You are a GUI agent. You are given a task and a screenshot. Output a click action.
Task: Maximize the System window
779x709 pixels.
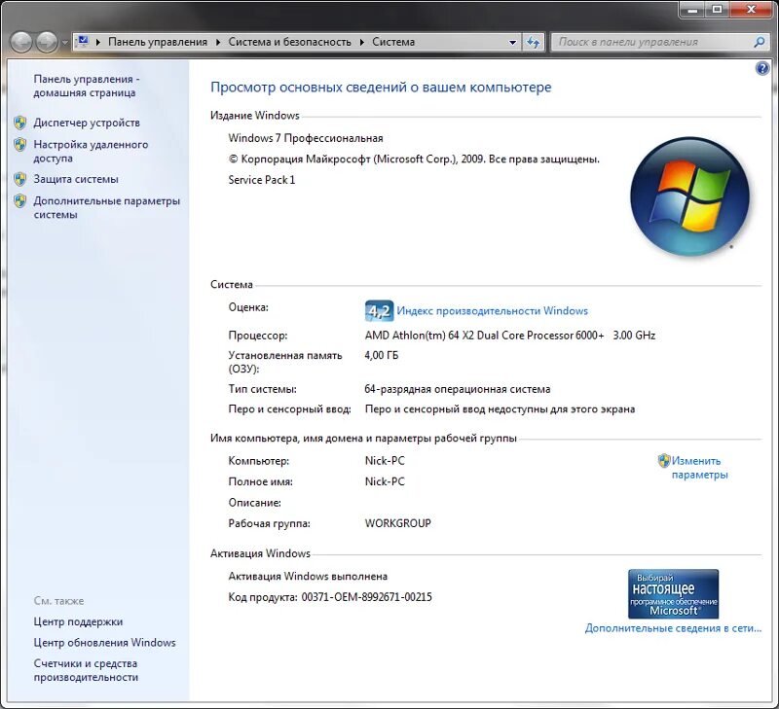(718, 10)
